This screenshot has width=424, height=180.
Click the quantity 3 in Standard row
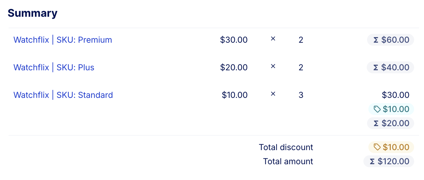coord(301,95)
